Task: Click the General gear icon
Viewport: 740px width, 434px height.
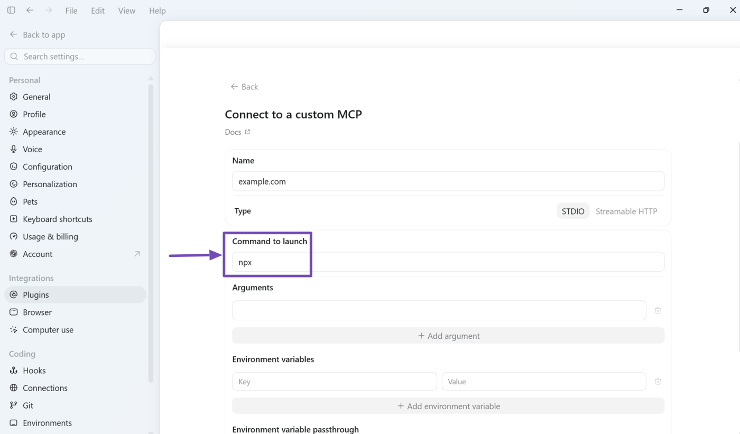Action: (x=14, y=97)
